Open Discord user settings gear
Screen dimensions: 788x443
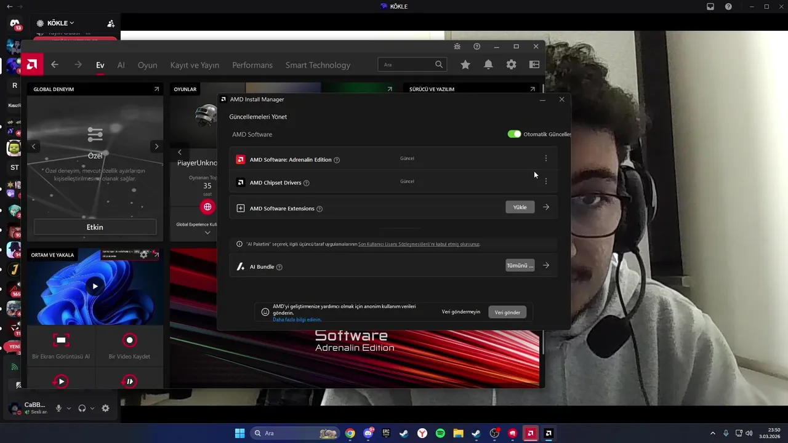(105, 408)
